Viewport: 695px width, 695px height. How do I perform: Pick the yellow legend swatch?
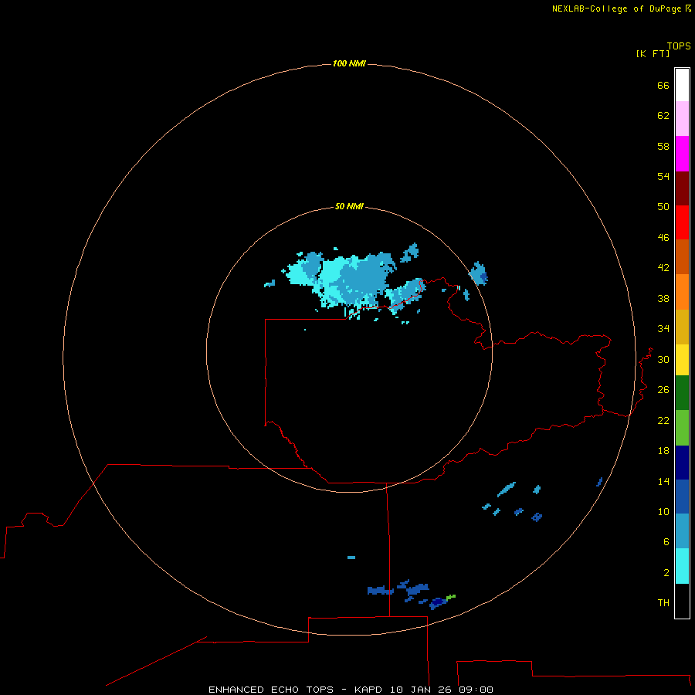682,360
